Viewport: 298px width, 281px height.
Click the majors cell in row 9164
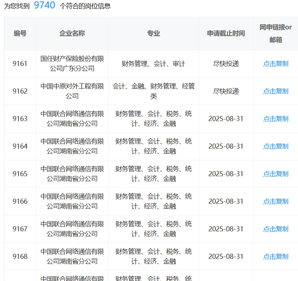pos(154,146)
